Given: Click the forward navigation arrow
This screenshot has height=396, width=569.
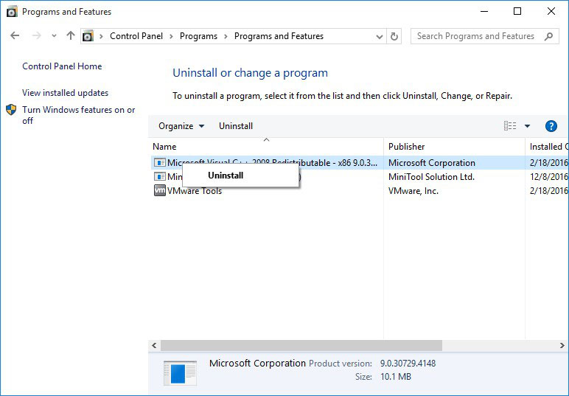Looking at the screenshot, I should click(x=36, y=35).
